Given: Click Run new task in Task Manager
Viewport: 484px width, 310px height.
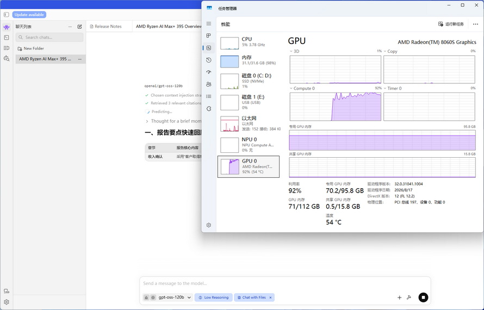Looking at the screenshot, I should pyautogui.click(x=451, y=24).
